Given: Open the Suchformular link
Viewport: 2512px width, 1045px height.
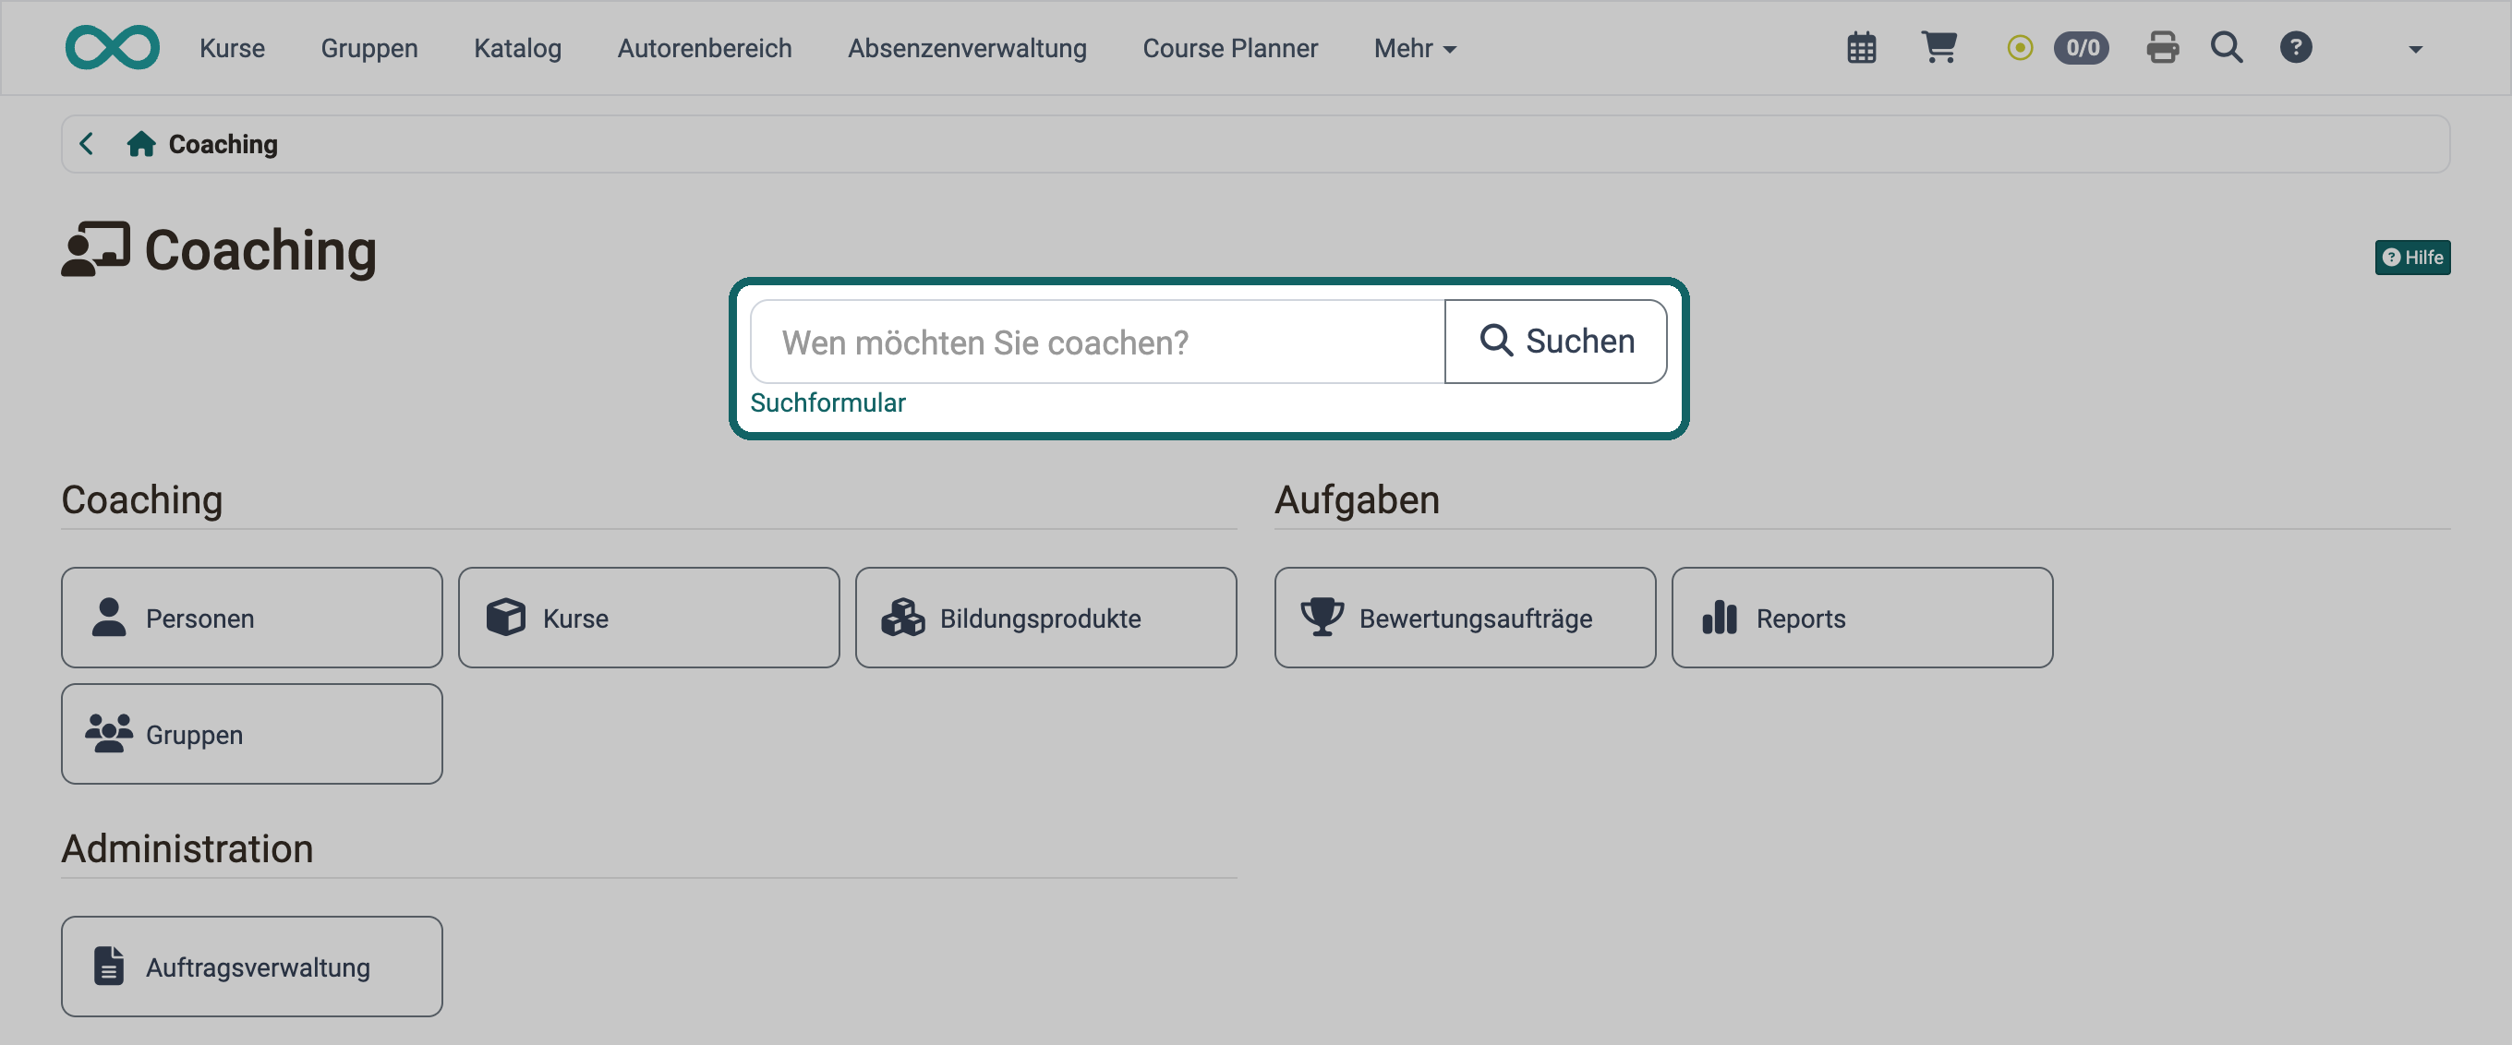Looking at the screenshot, I should click(x=827, y=402).
